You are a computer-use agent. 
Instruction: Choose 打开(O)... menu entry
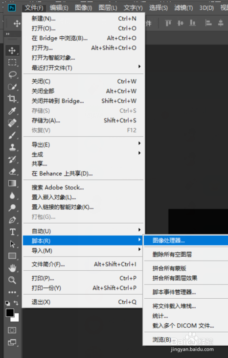pos(83,28)
